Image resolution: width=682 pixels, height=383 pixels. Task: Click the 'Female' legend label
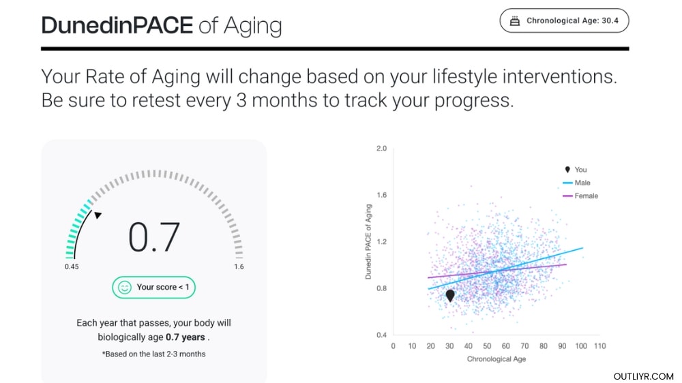(x=586, y=196)
